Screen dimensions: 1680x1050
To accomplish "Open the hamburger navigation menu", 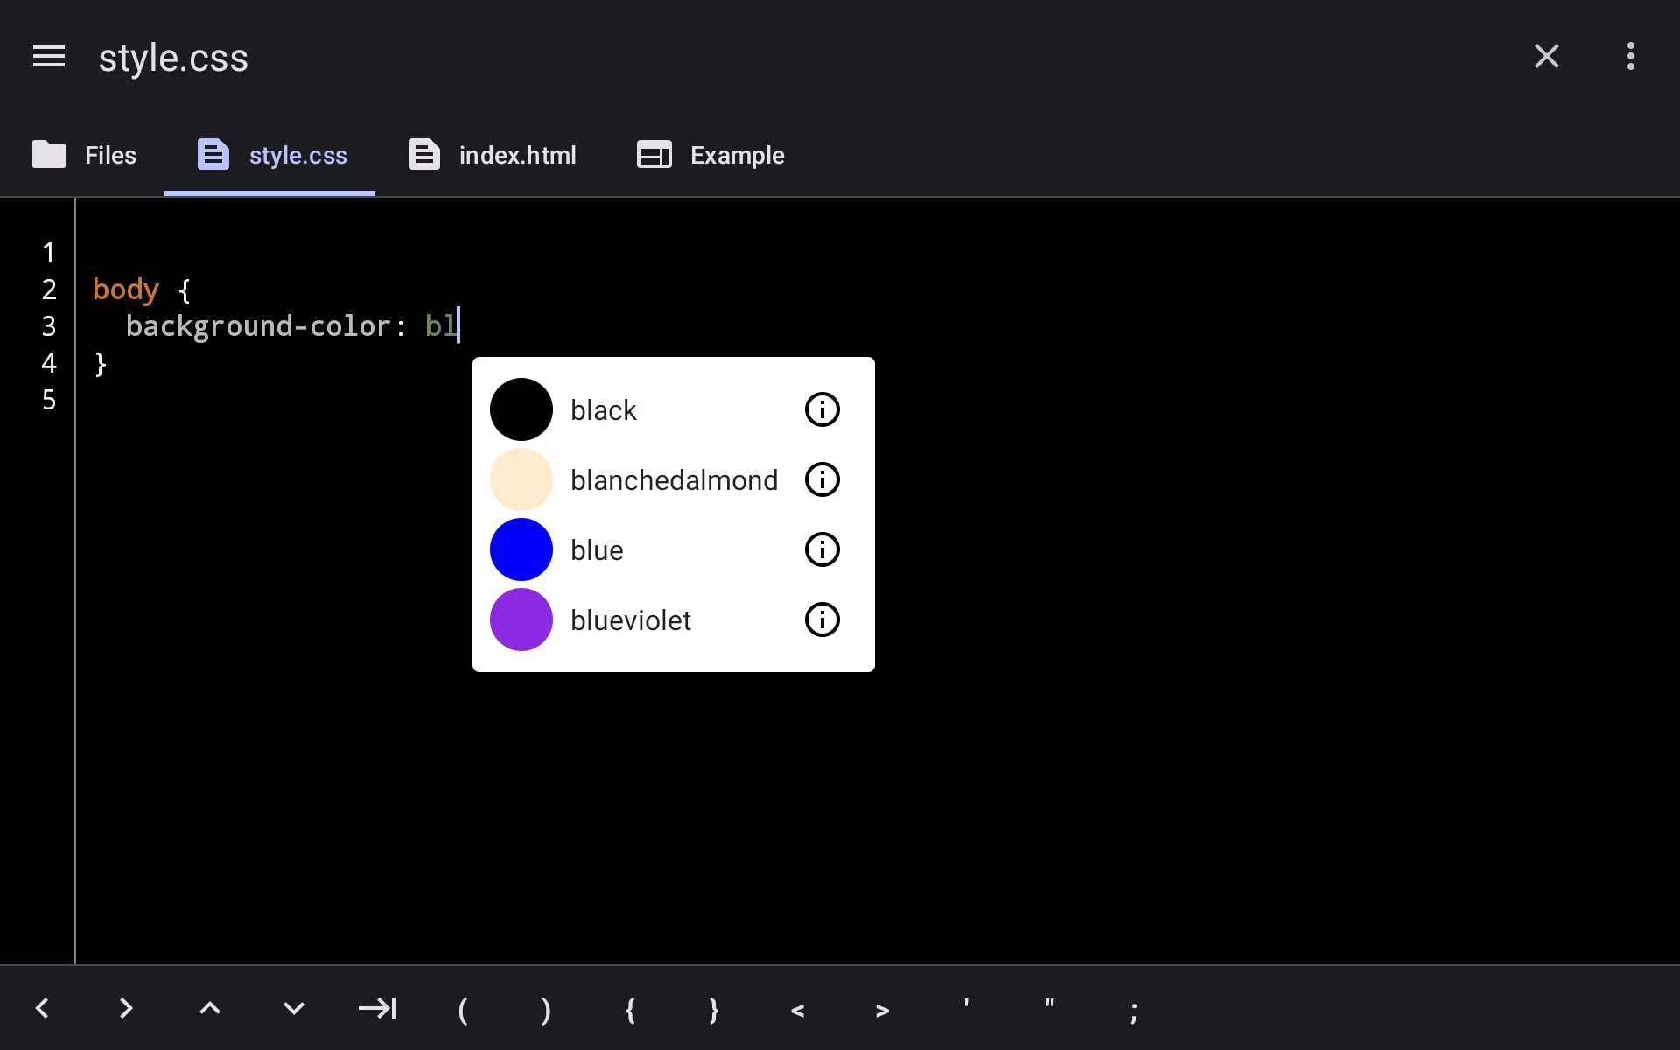I will (49, 57).
